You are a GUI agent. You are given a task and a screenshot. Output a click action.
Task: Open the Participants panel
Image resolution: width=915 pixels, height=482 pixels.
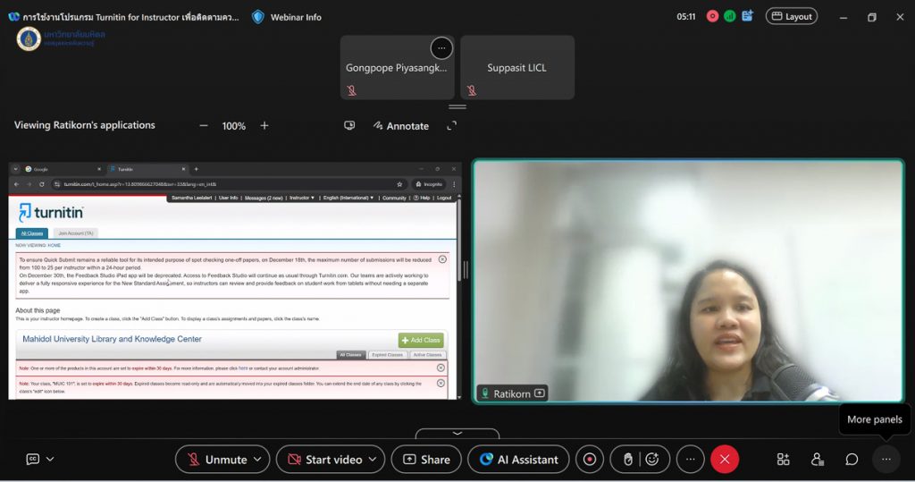(817, 460)
